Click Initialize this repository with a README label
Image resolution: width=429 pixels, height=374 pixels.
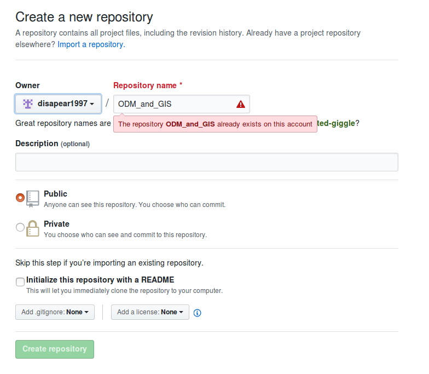tap(100, 279)
